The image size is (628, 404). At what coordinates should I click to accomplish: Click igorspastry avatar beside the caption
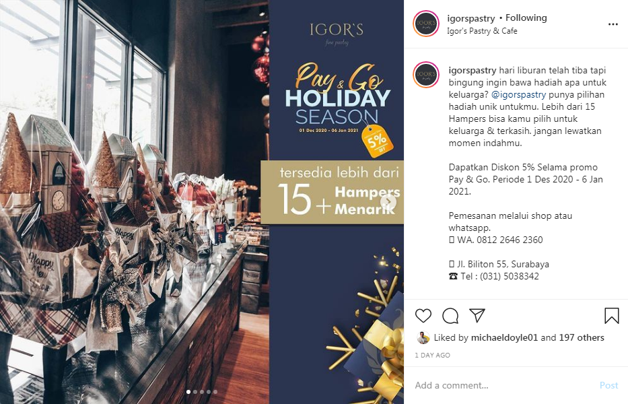pos(426,75)
